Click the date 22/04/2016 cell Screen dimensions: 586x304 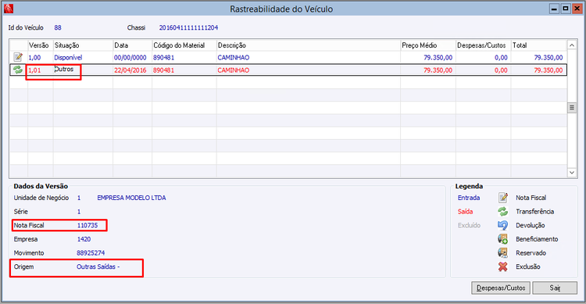[132, 70]
